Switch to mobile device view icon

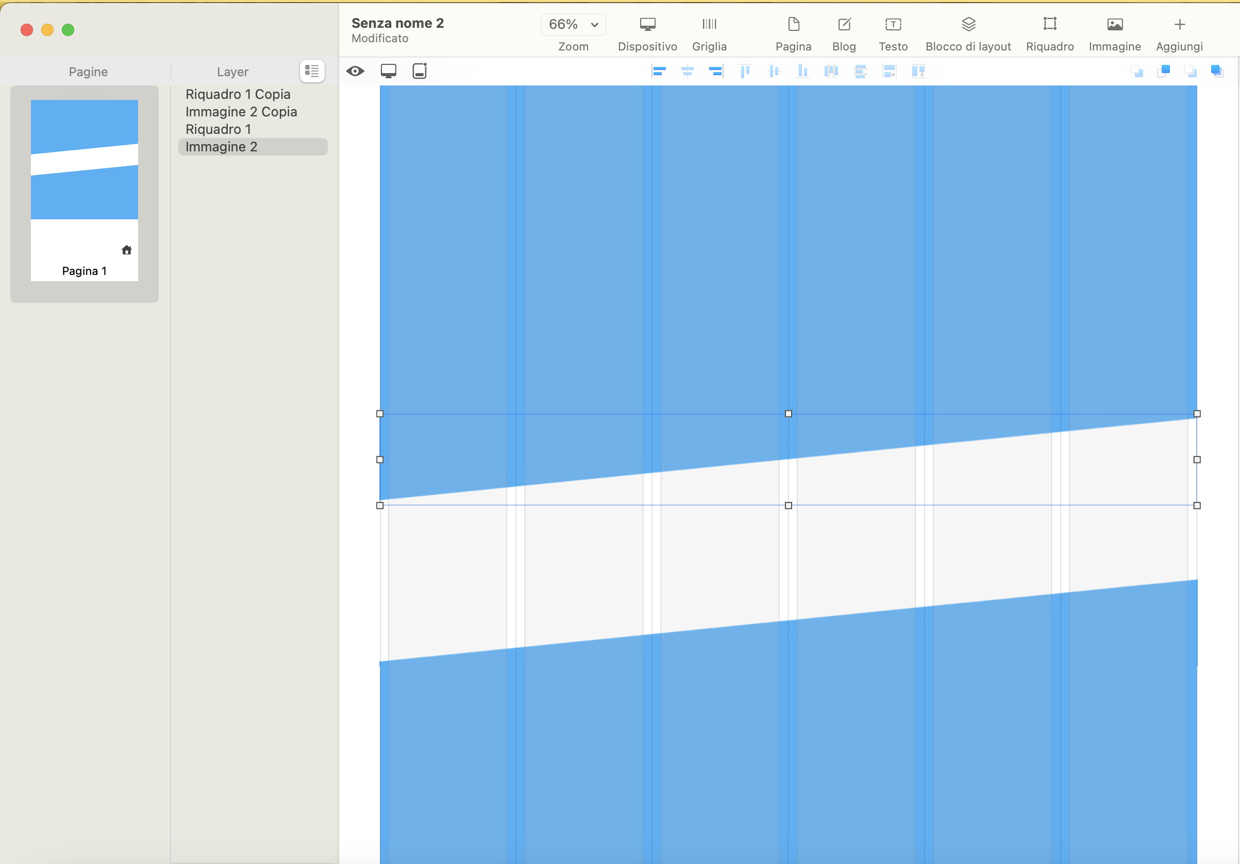point(420,71)
